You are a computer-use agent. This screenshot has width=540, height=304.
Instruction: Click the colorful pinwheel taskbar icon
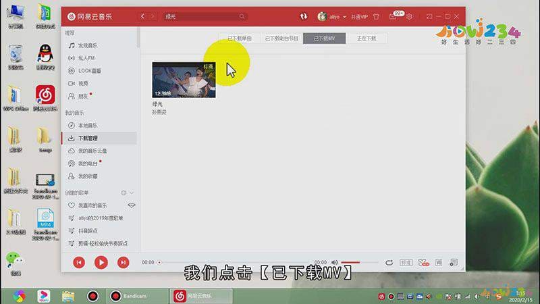[20, 296]
